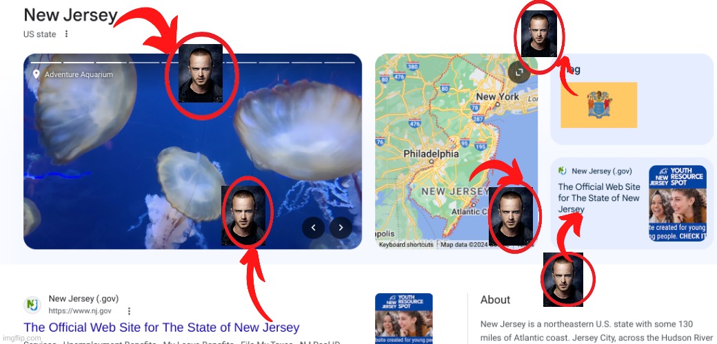Open the New Jersey state flag image

pos(598,105)
